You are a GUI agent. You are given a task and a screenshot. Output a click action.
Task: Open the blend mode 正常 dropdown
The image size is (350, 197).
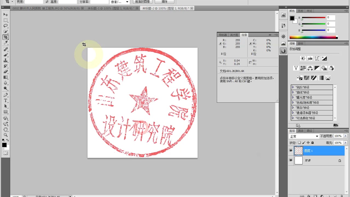click(x=304, y=136)
